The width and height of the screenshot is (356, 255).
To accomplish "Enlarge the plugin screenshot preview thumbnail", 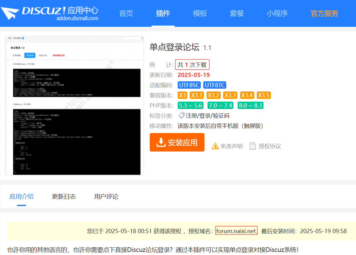I will tap(74, 106).
